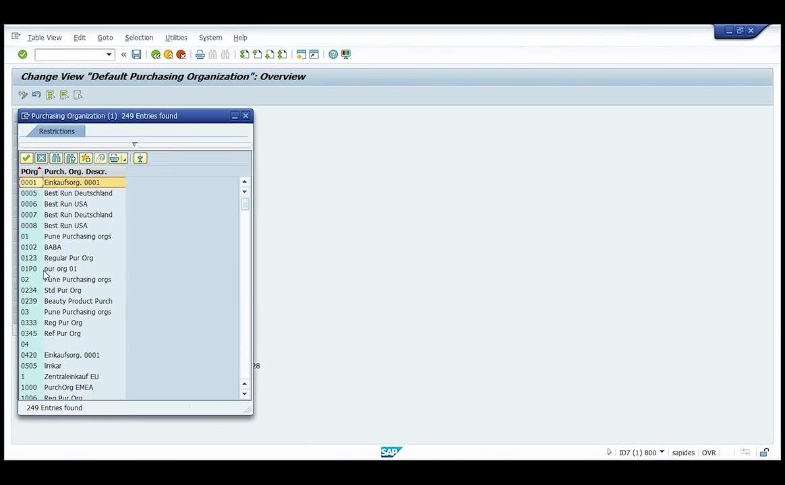Click the popup pushpin icon
This screenshot has width=785, height=485.
coord(140,158)
